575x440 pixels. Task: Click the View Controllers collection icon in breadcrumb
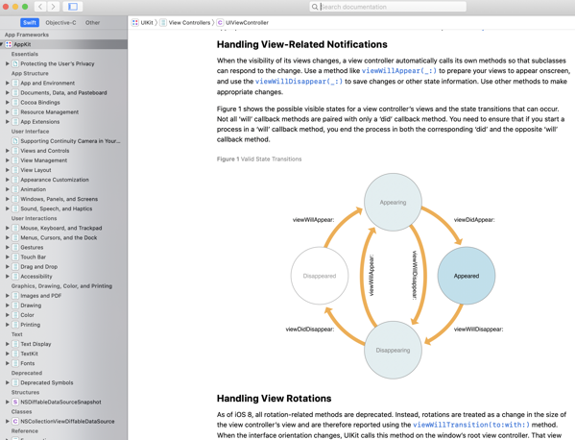coord(163,23)
